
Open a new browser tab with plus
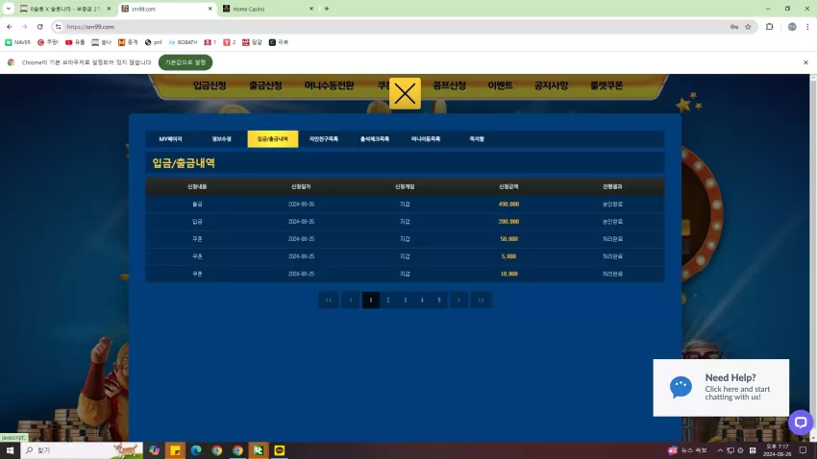click(x=327, y=9)
